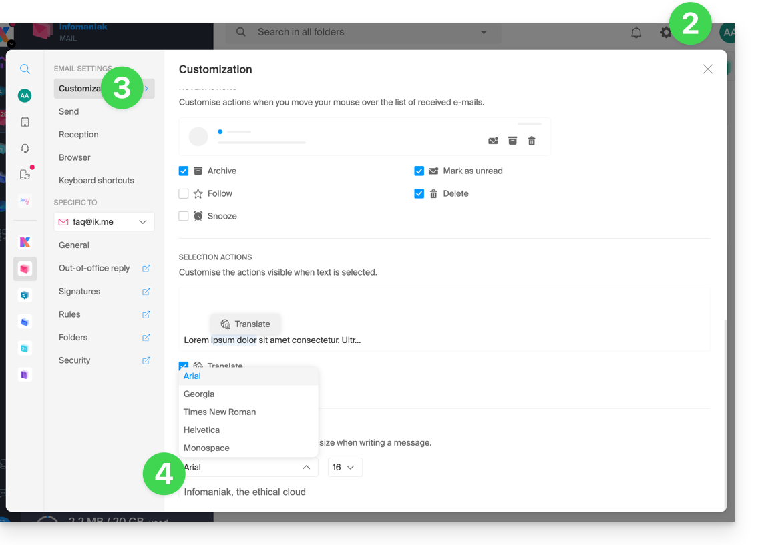This screenshot has width=758, height=545.
Task: Choose Times New Roman font option
Action: click(x=248, y=412)
